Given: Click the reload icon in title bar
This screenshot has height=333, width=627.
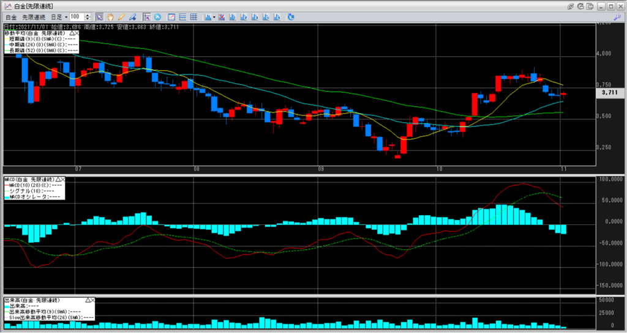Looking at the screenshot, I should pyautogui.click(x=579, y=5).
